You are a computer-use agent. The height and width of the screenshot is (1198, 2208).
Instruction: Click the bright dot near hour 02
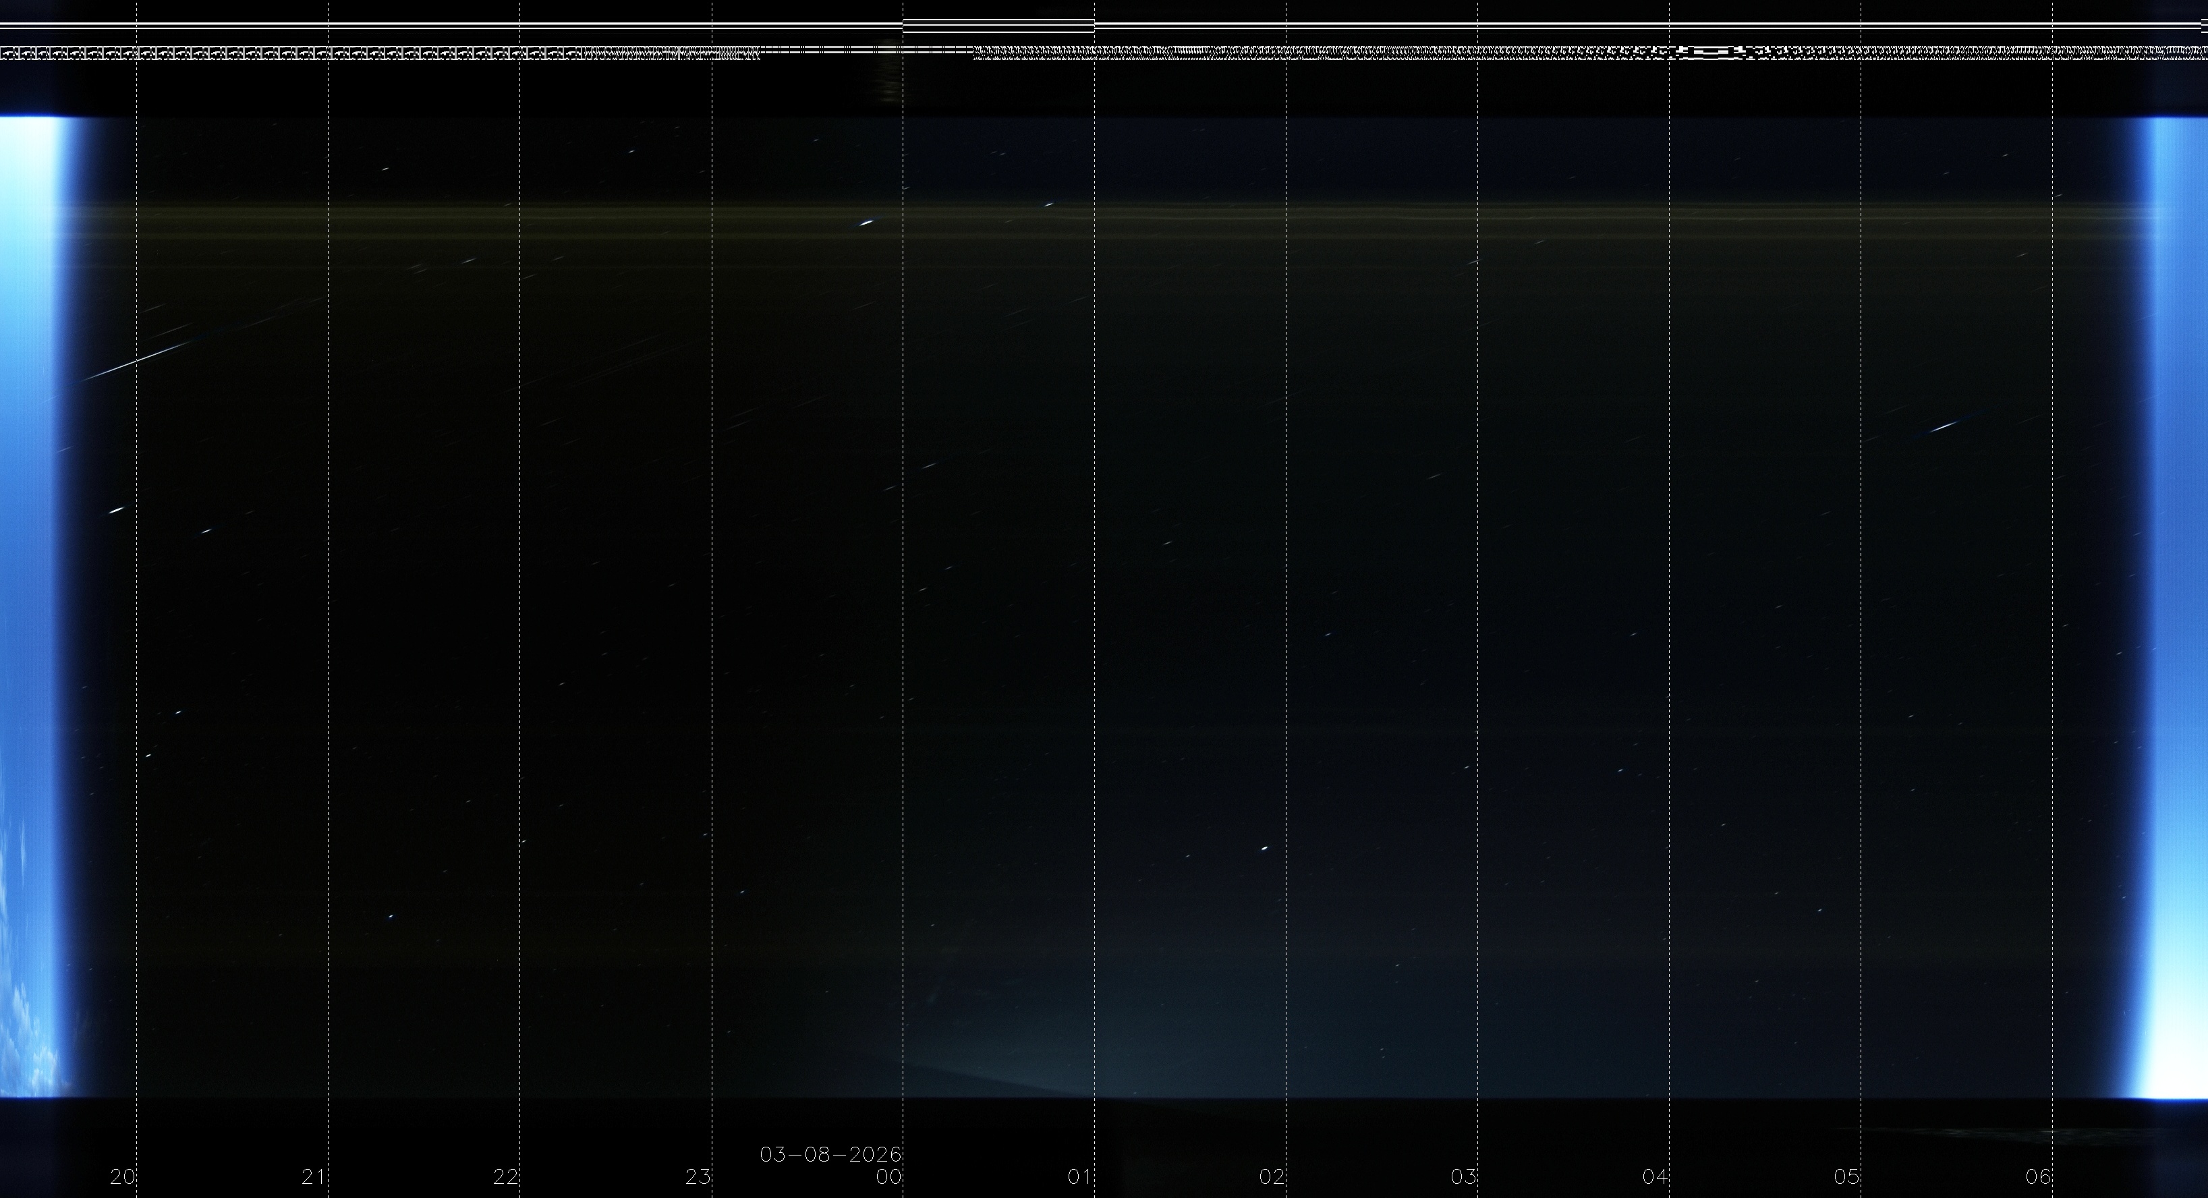click(1264, 849)
